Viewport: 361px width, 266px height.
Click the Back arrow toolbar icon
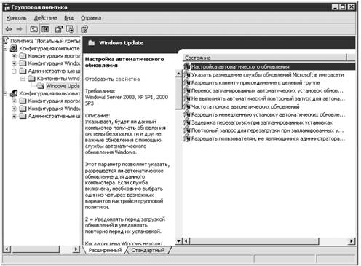9,29
